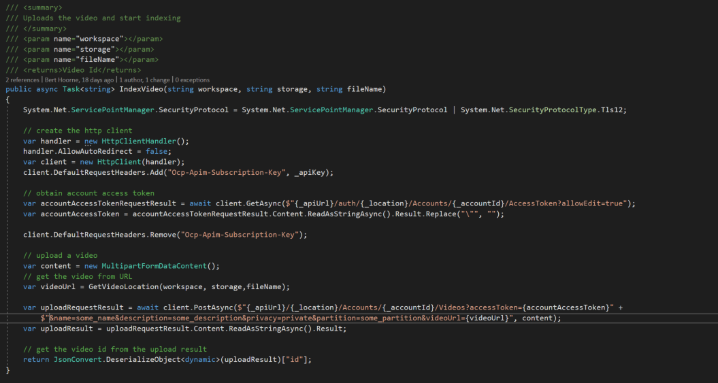Click the 'Task<string>' return type

click(x=89, y=89)
